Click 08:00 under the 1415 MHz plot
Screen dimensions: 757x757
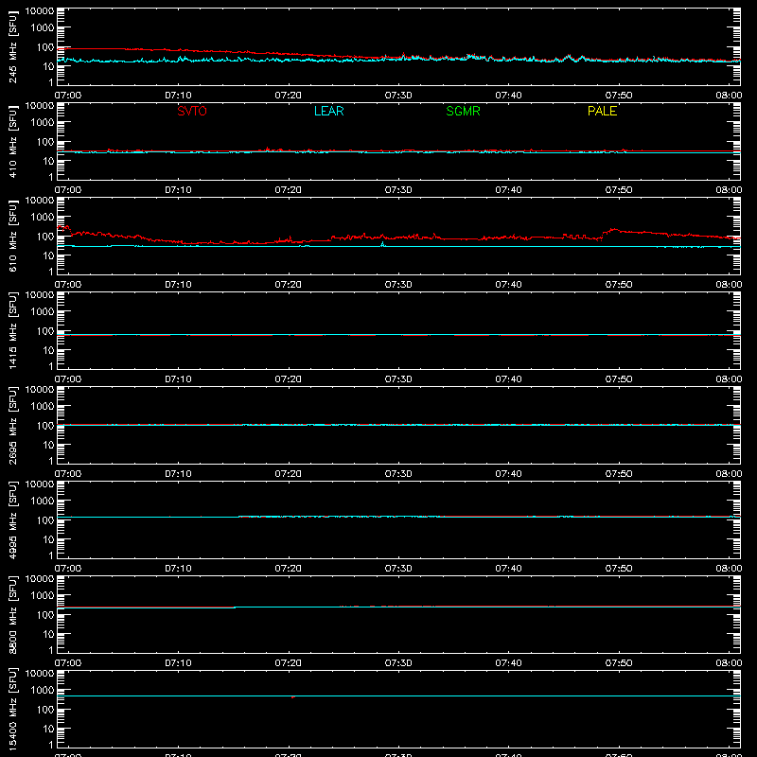[x=729, y=379]
